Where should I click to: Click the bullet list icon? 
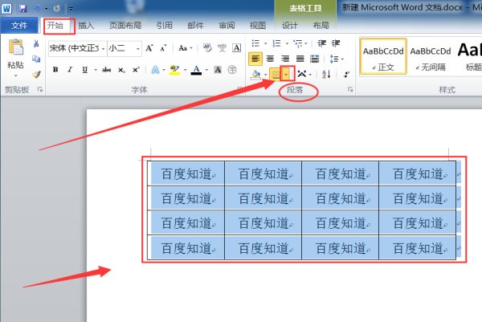255,43
